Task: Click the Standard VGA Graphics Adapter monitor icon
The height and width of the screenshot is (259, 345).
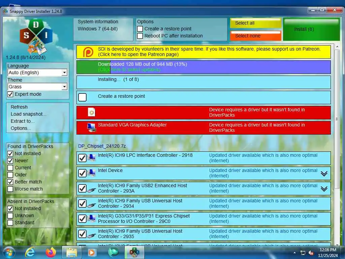Action: pyautogui.click(x=92, y=127)
